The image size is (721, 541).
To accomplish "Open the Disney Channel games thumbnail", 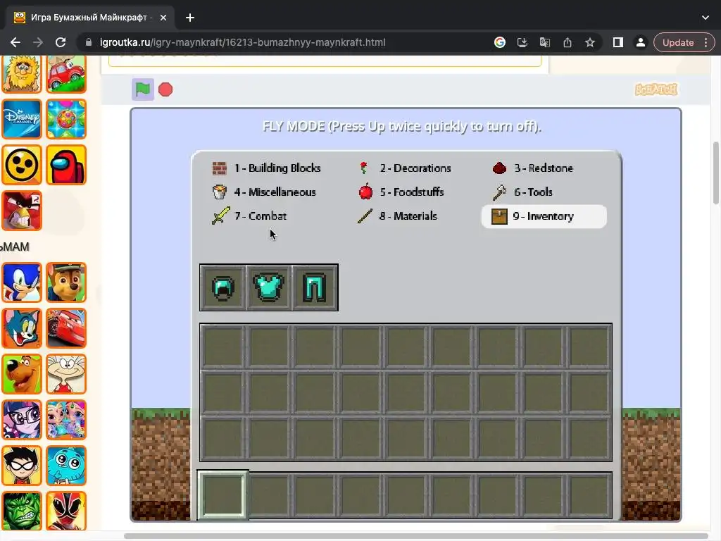I will pyautogui.click(x=22, y=118).
